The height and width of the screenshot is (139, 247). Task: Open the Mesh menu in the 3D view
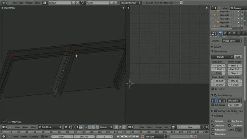click(34, 127)
